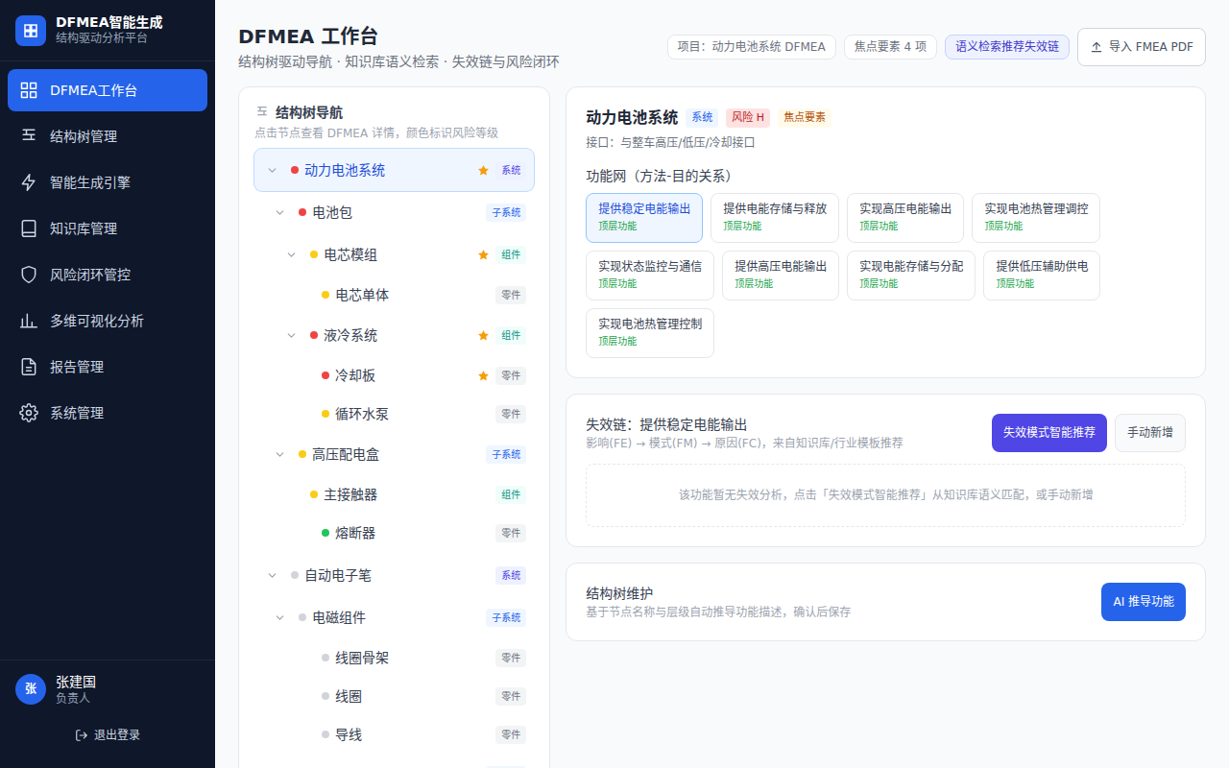This screenshot has width=1229, height=768.
Task: Collapse the 高压配电盒 node chevron
Action: coord(279,454)
